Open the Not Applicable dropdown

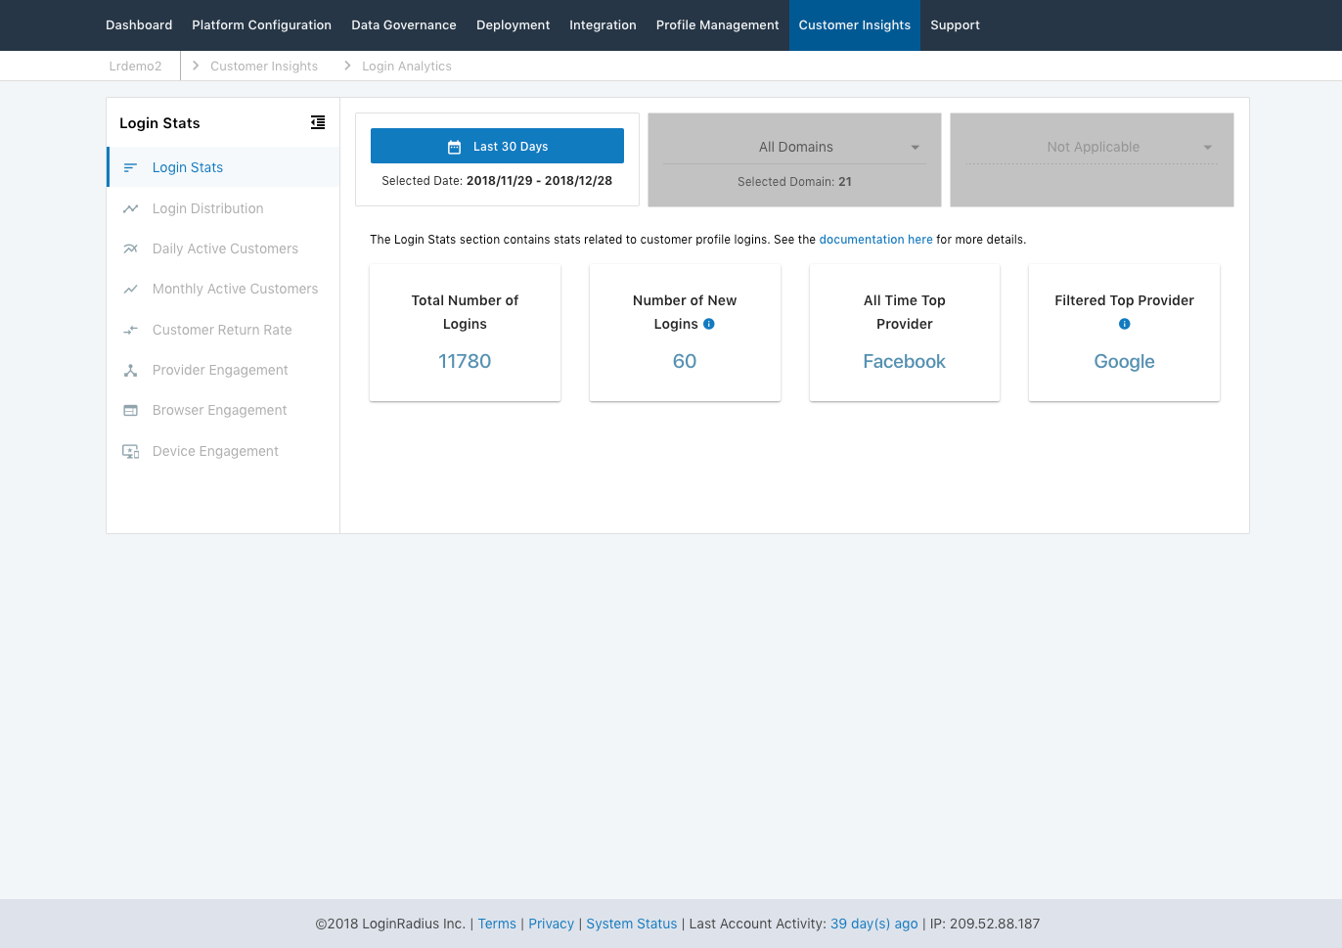click(x=1092, y=147)
